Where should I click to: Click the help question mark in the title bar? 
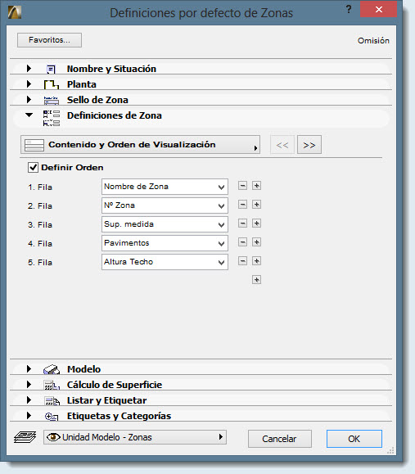pyautogui.click(x=349, y=9)
